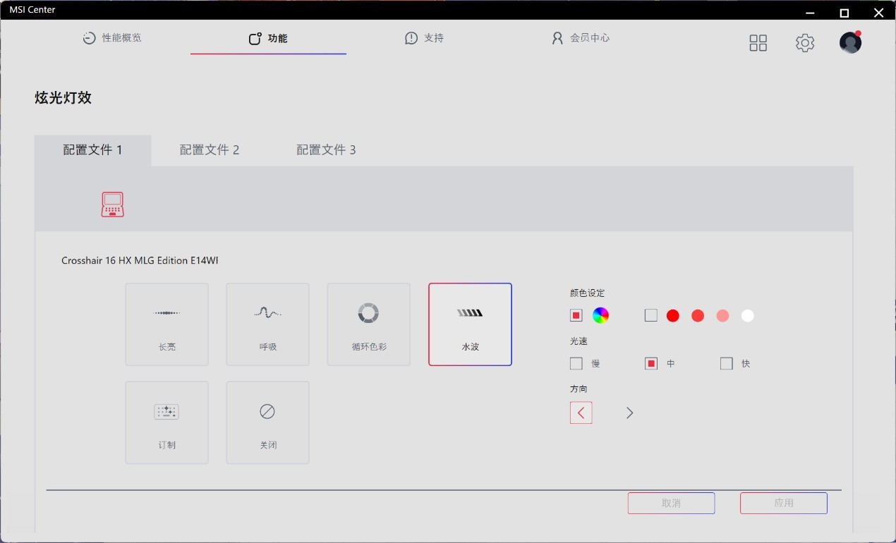The height and width of the screenshot is (543, 896).
Task: Click the 炫光灯效 page heading
Action: pyautogui.click(x=63, y=98)
